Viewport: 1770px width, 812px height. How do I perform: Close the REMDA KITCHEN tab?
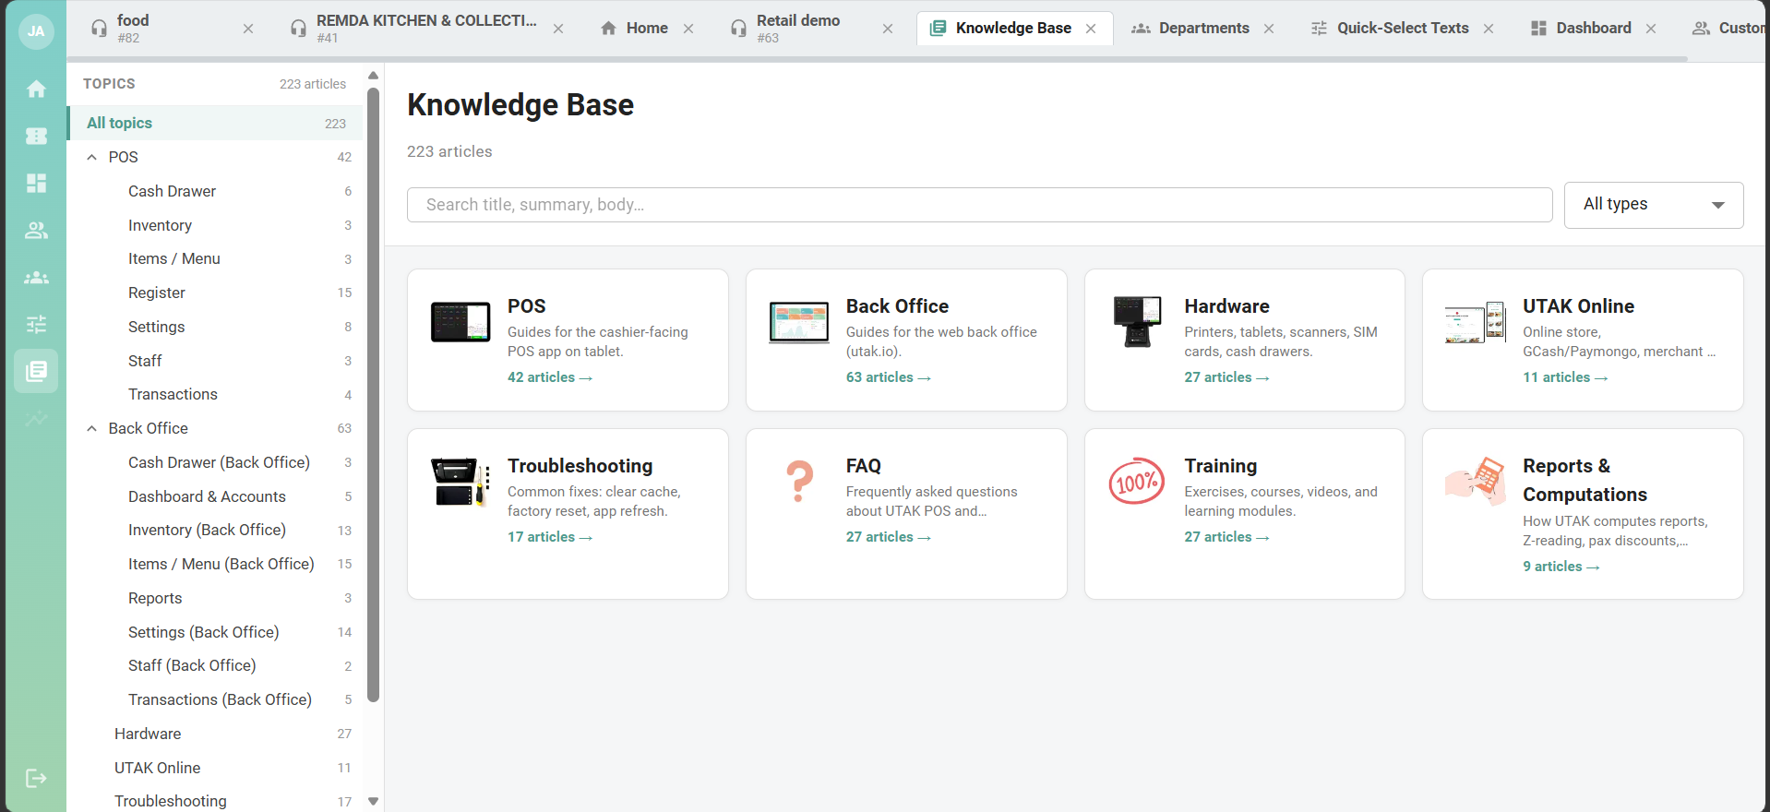pos(558,29)
